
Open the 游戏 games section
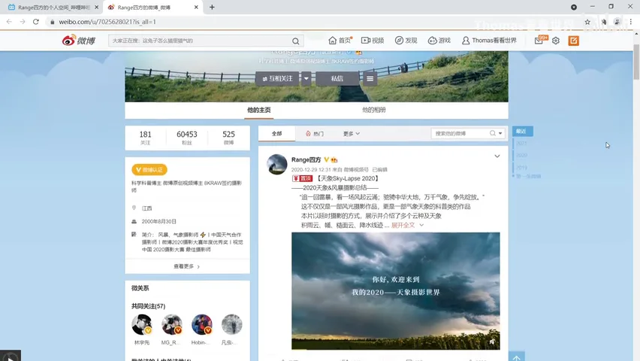(439, 40)
